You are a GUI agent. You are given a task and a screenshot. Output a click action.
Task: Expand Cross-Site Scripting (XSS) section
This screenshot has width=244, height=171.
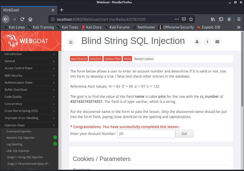pos(30,111)
